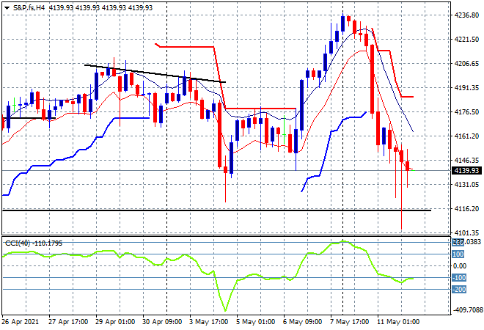
Task: Click time label 27 Apr 17:00
Action: pos(68,322)
